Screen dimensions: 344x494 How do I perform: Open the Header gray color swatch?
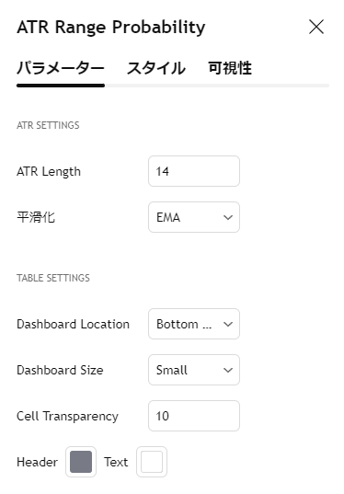[x=81, y=462]
